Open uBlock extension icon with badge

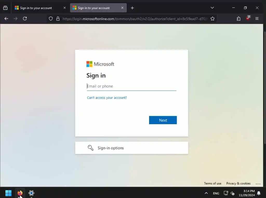[248, 18]
